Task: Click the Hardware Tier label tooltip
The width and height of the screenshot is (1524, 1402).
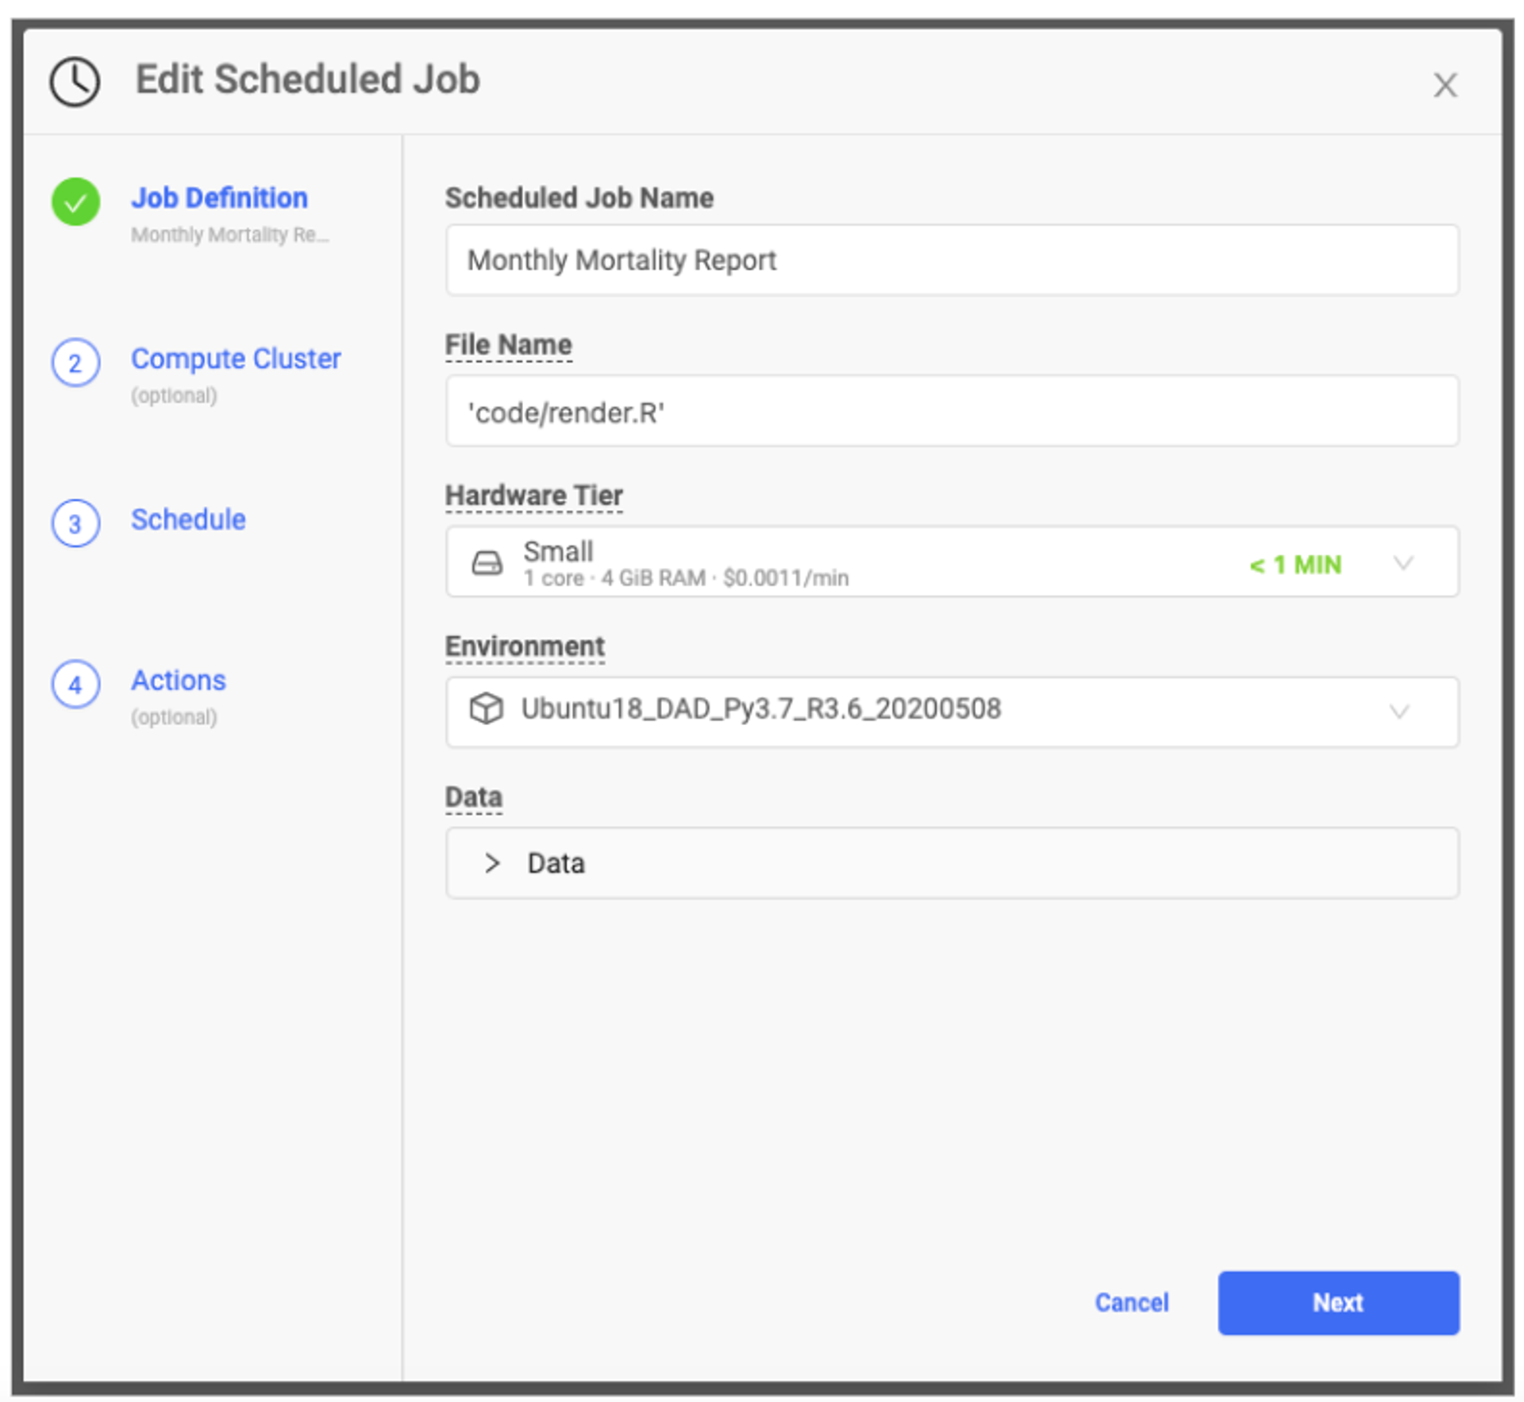Action: 533,495
